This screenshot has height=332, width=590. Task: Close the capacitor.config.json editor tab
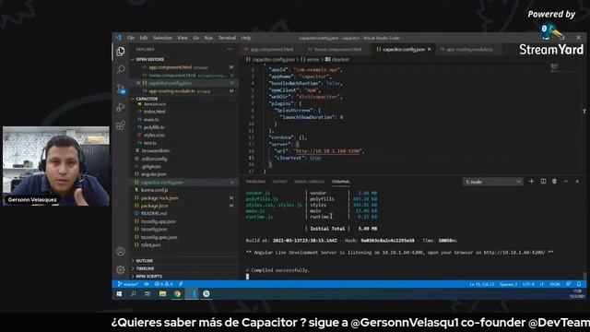pyautogui.click(x=429, y=49)
